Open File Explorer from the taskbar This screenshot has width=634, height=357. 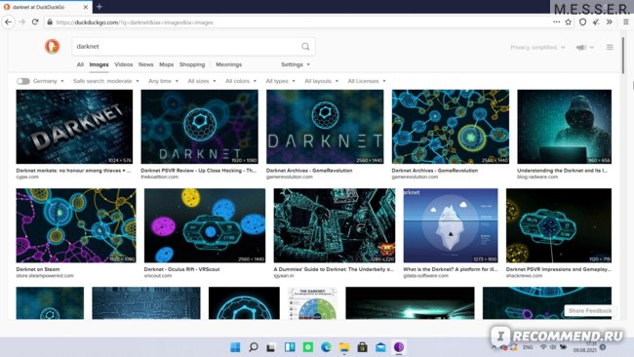coord(344,347)
